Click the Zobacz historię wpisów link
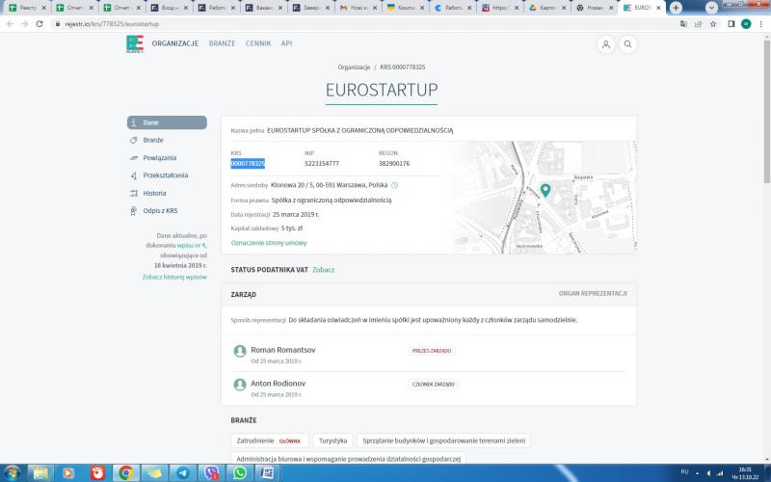This screenshot has height=482, width=771. (174, 277)
